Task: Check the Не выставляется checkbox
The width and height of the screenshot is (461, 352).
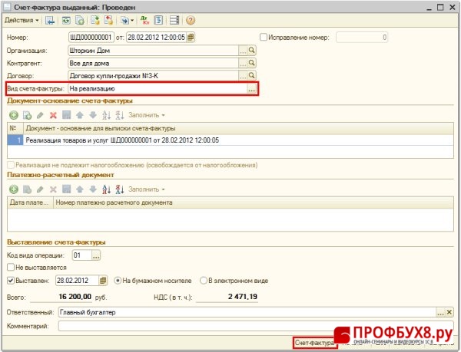Action: (x=10, y=267)
